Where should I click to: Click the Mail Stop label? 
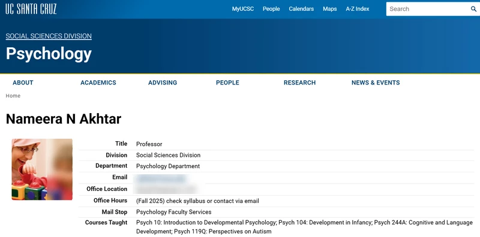click(x=115, y=212)
